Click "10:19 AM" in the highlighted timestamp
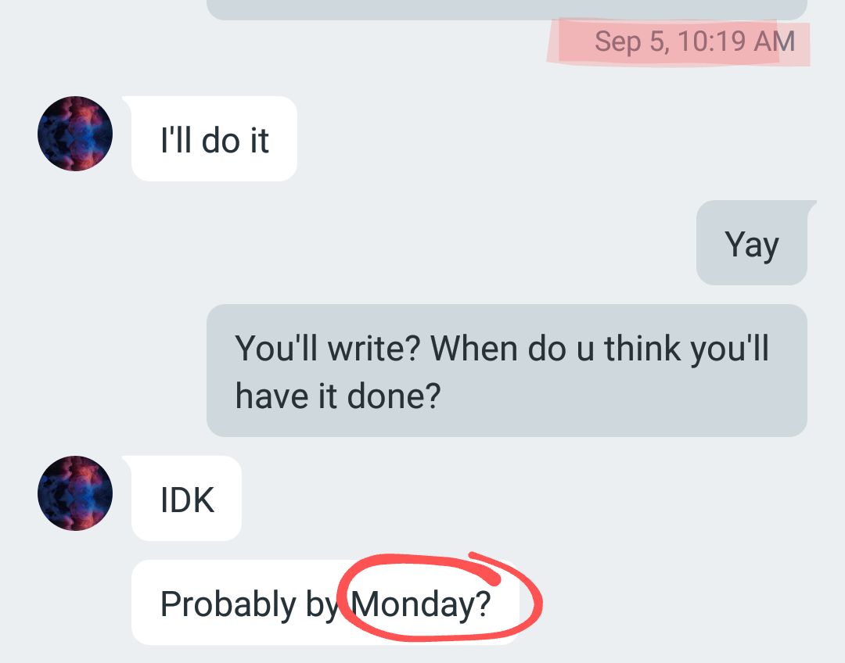The width and height of the screenshot is (845, 663). (736, 41)
